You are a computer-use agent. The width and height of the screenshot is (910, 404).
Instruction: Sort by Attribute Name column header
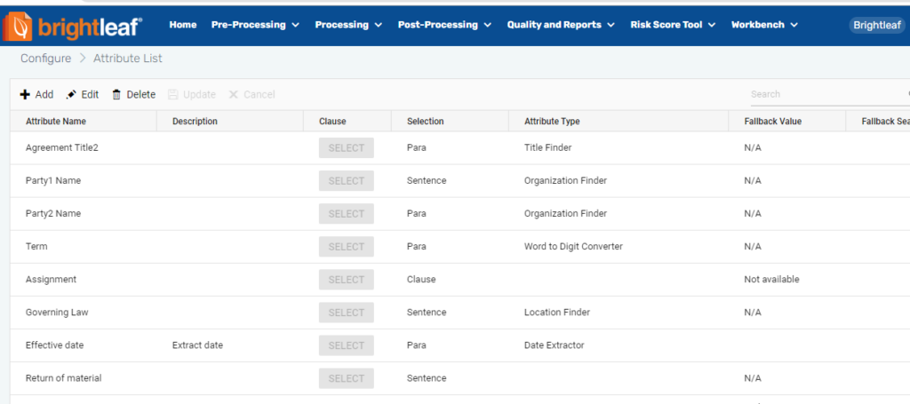(x=56, y=122)
